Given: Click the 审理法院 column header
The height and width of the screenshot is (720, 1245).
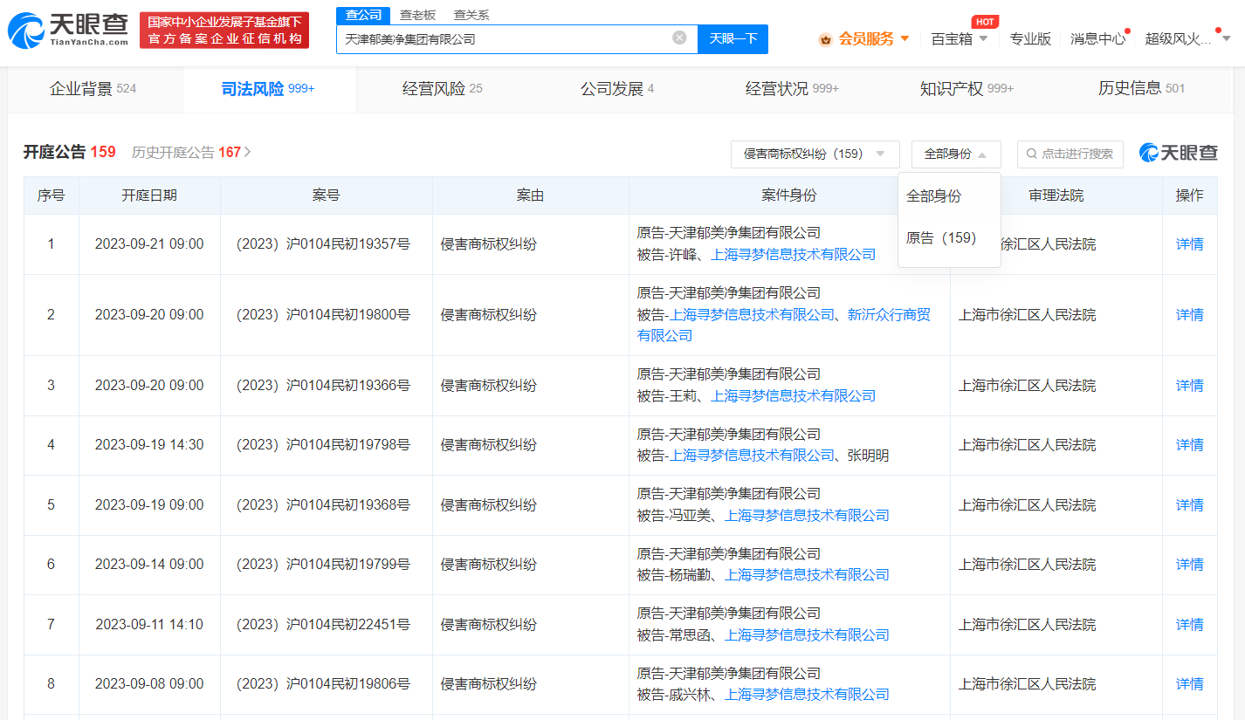Looking at the screenshot, I should [1056, 195].
